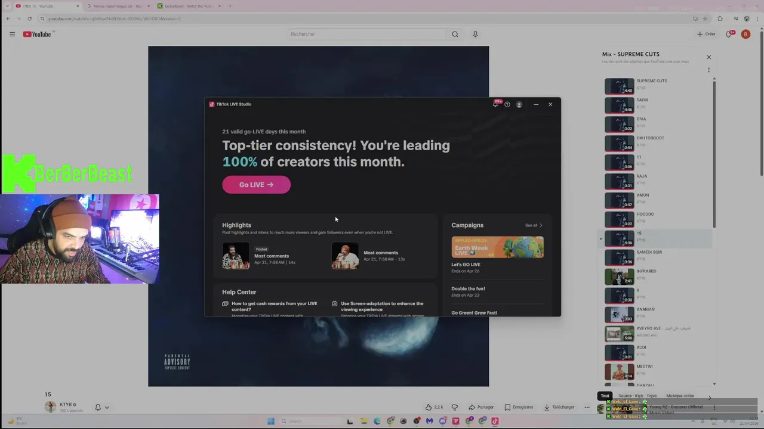Open more actions ellipsis beside Télécharger
Screen dimensions: 764x429
(x=587, y=407)
